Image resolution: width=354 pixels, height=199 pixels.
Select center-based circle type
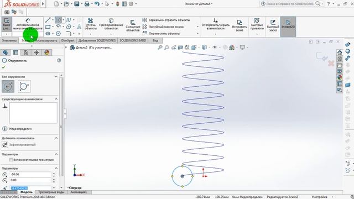(x=8, y=86)
